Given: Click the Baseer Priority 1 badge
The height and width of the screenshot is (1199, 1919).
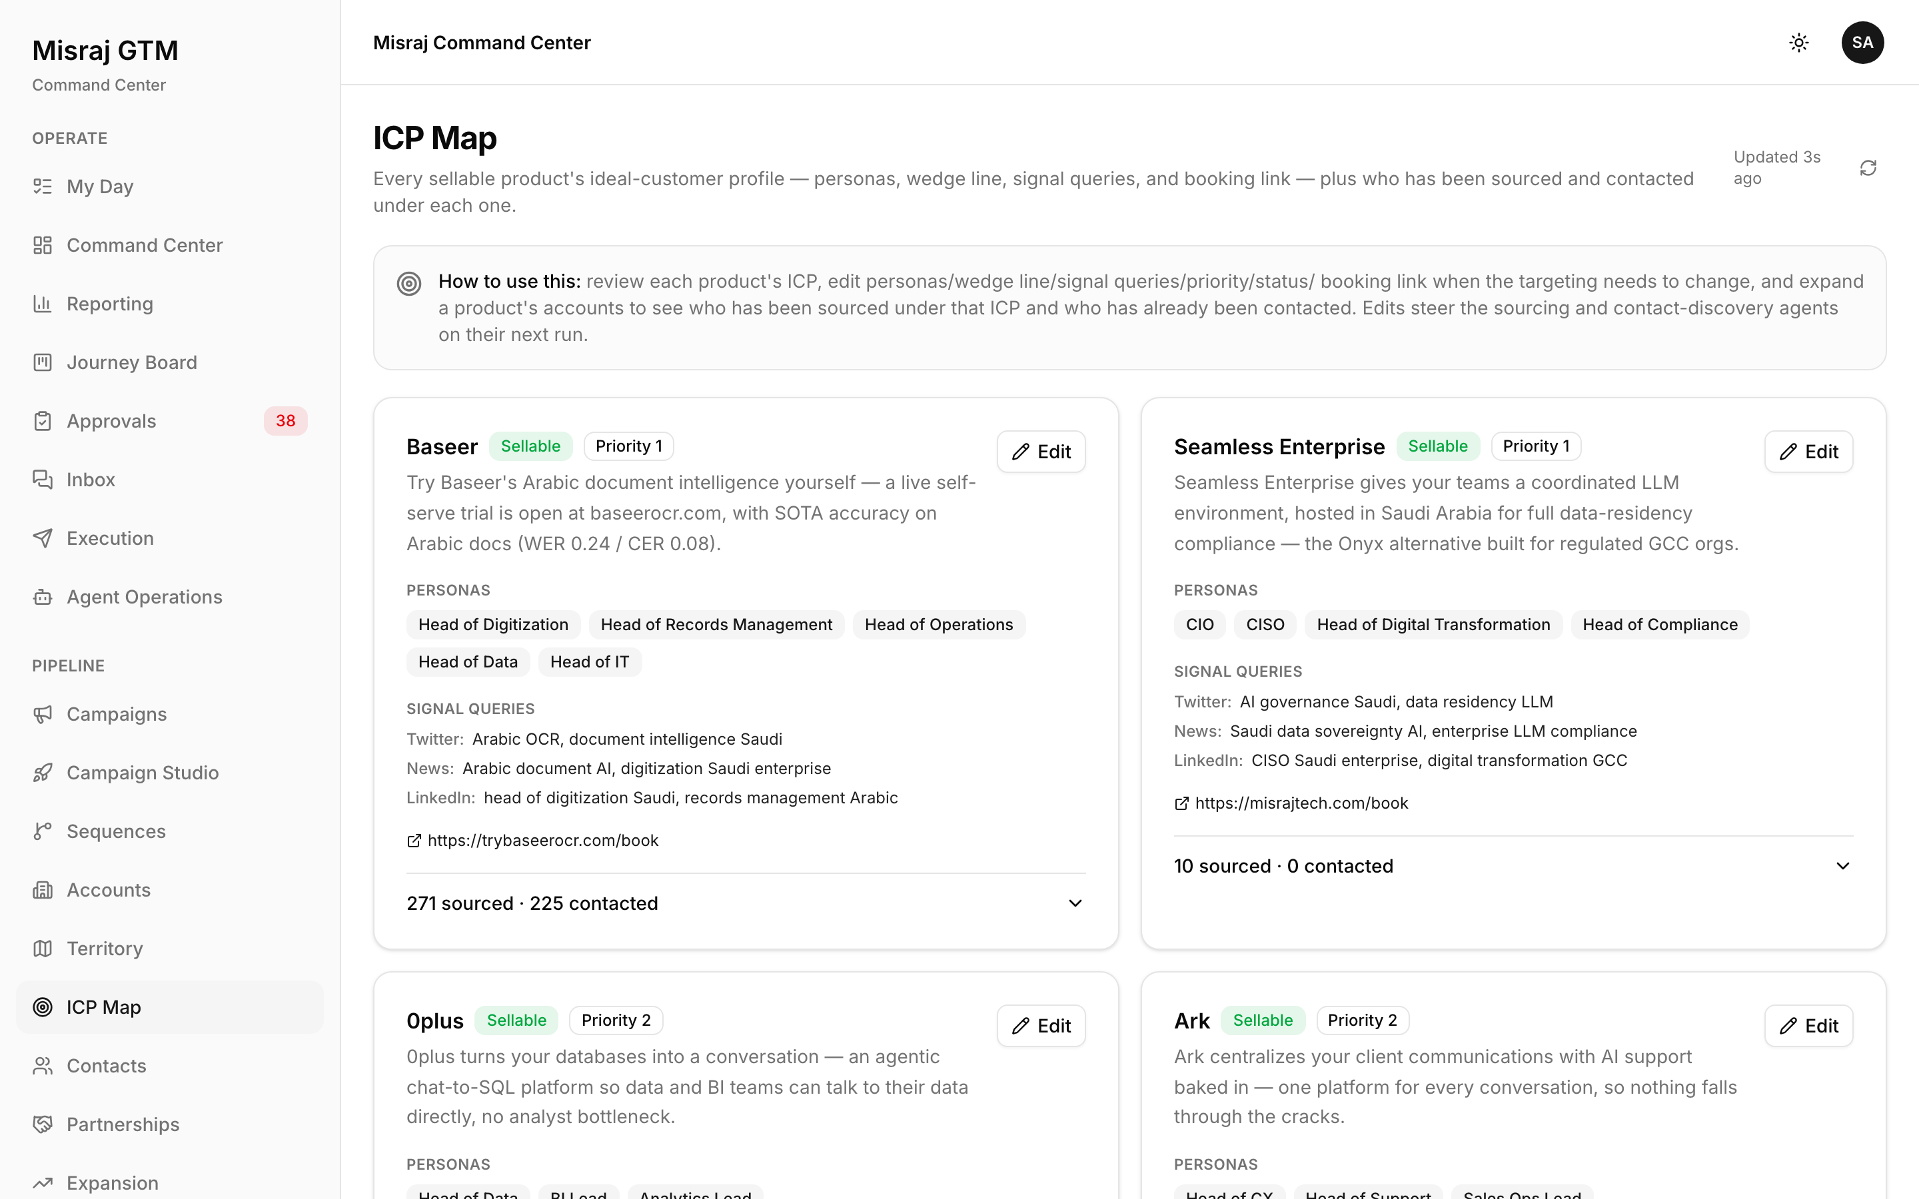Looking at the screenshot, I should tap(629, 446).
